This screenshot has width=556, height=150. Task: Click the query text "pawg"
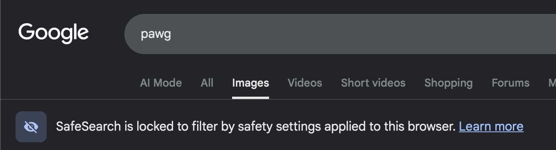[x=156, y=35]
